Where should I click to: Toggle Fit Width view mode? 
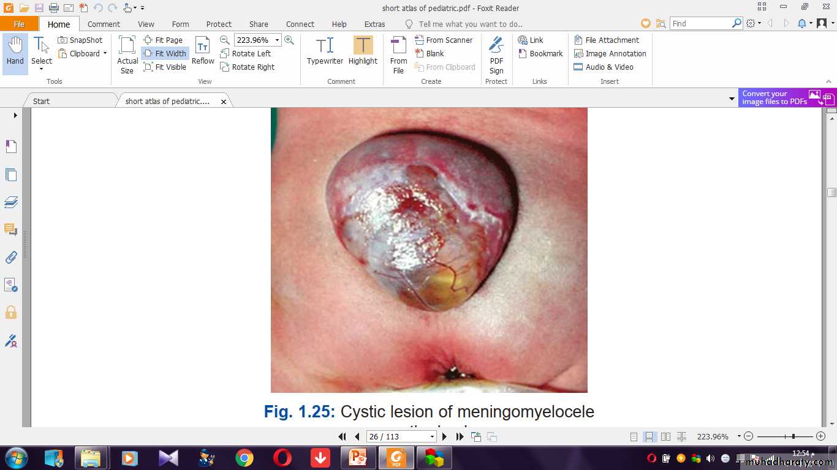click(x=165, y=53)
